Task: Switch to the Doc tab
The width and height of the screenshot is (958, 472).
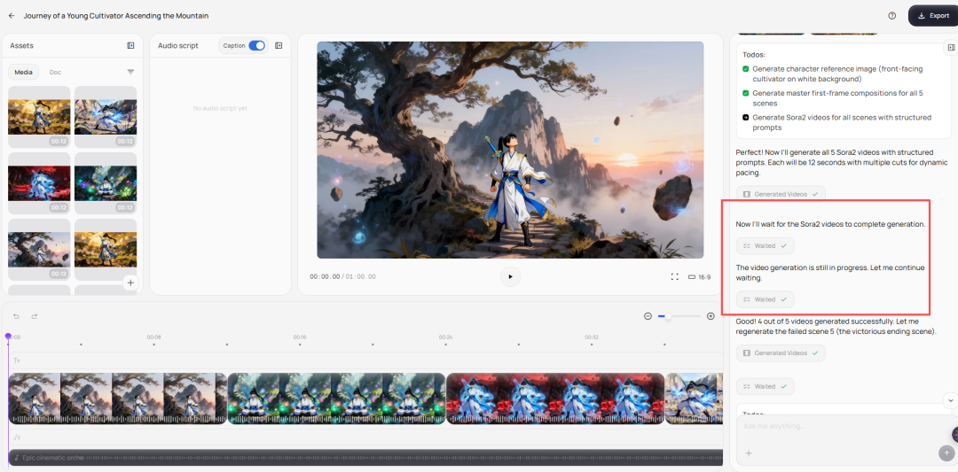Action: pyautogui.click(x=55, y=72)
